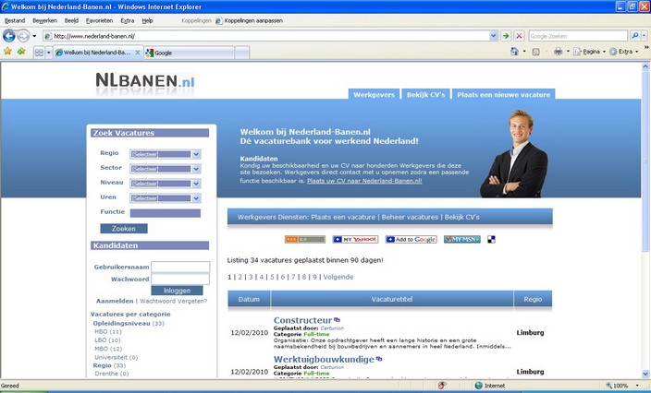
Task: Click the Wachtwoord input field
Action: 180,280
